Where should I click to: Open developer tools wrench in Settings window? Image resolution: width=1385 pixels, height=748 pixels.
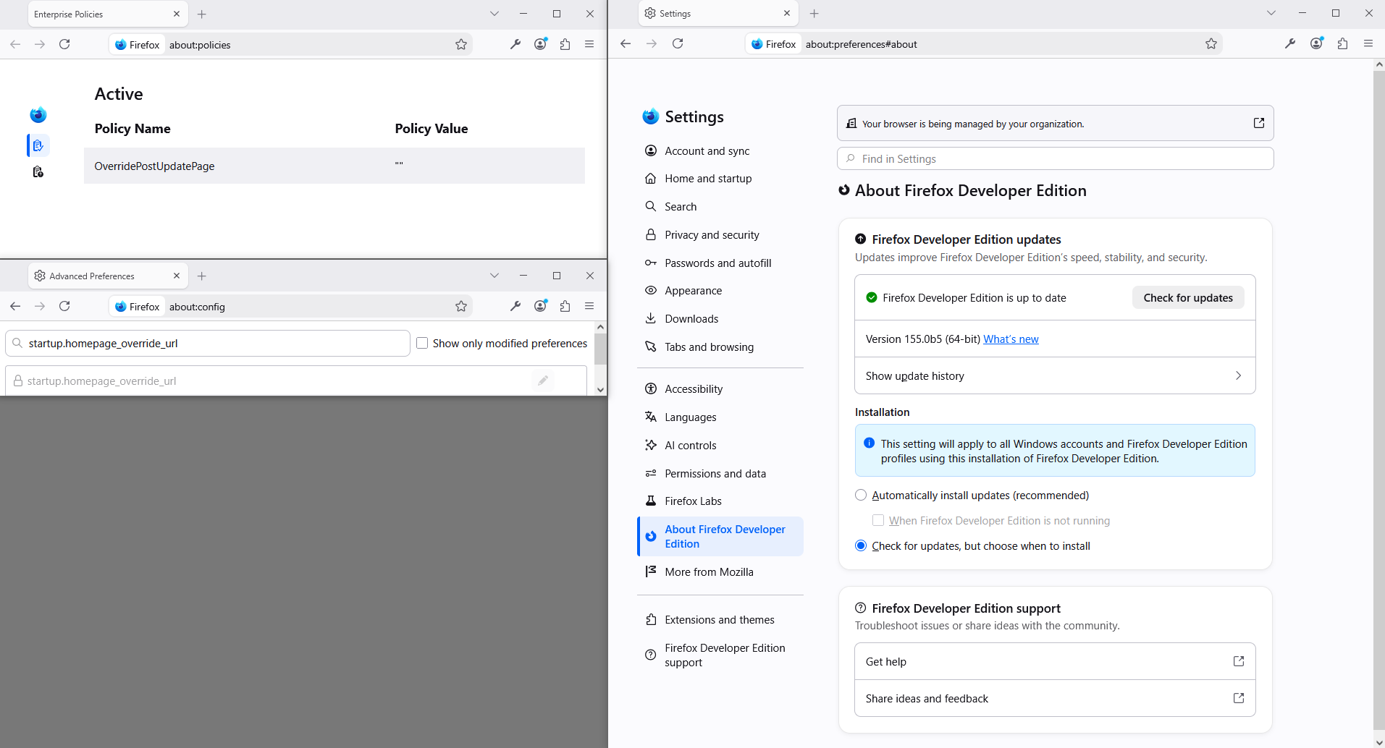pos(1290,43)
